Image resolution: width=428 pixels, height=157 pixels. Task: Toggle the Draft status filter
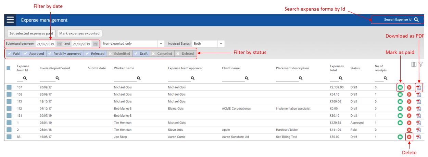[141, 54]
